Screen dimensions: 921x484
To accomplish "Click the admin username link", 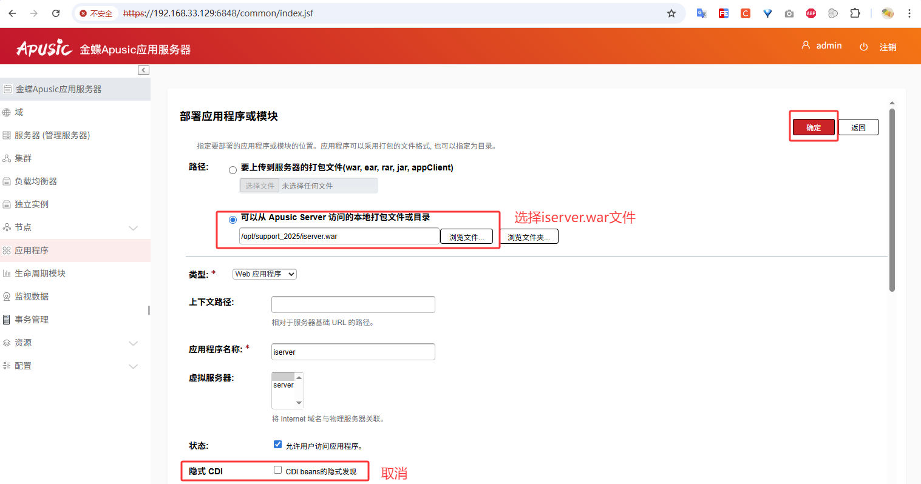I will point(829,45).
